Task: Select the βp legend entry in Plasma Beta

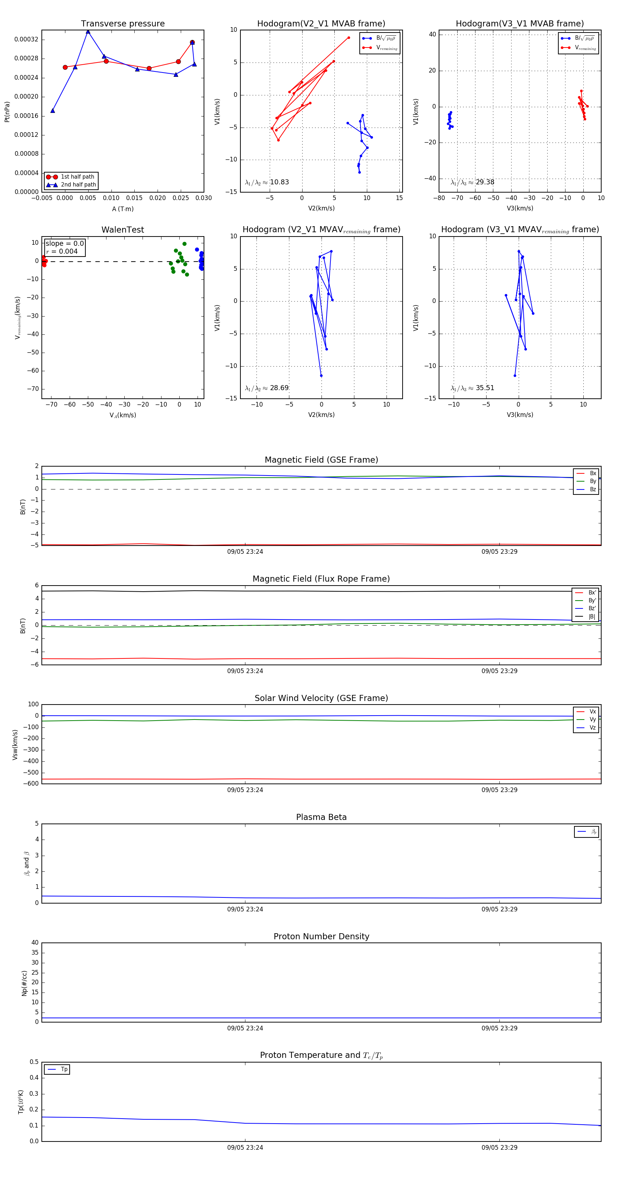Action: click(x=587, y=832)
